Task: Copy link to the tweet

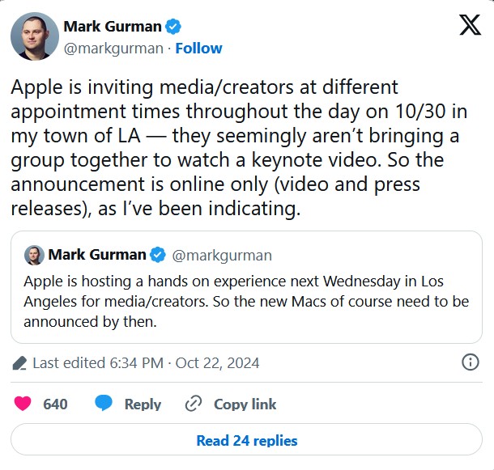Action: coord(230,404)
